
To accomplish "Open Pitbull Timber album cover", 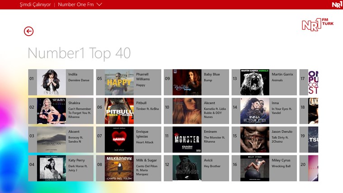I will point(119,111).
